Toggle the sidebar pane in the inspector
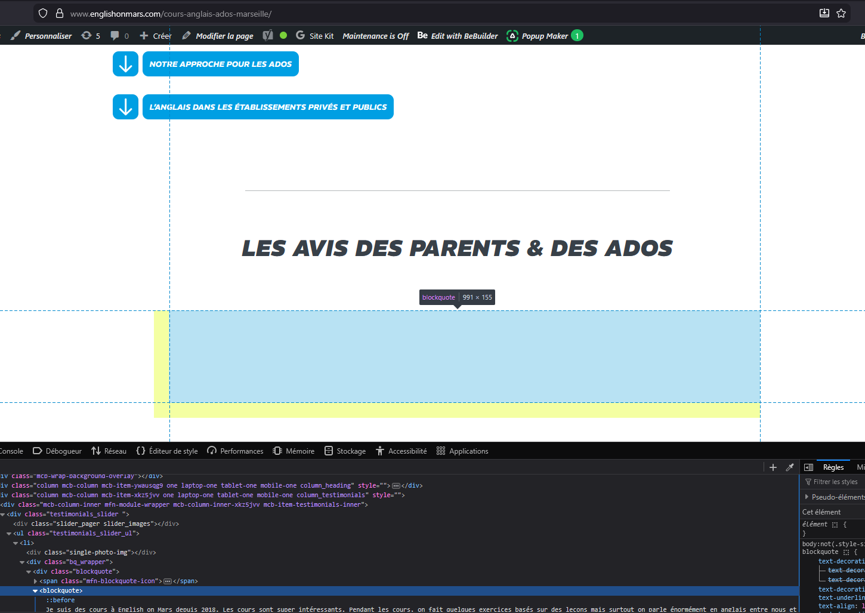 (x=809, y=467)
